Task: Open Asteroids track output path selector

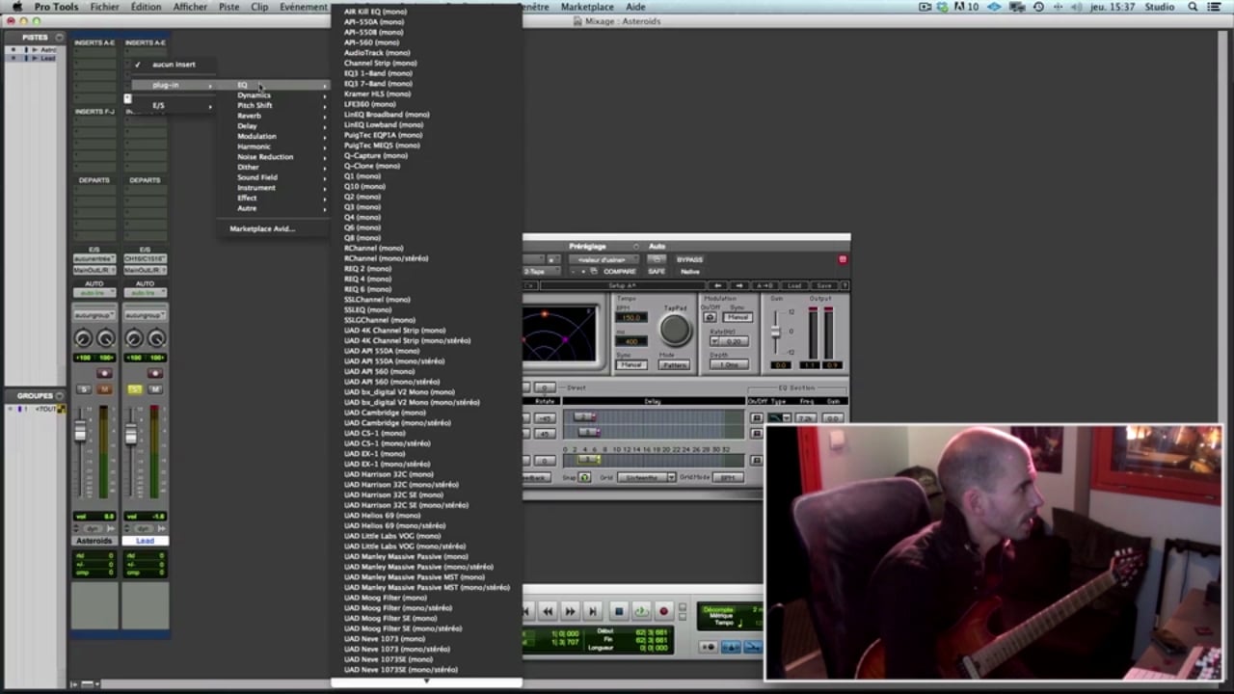Action: tap(94, 270)
